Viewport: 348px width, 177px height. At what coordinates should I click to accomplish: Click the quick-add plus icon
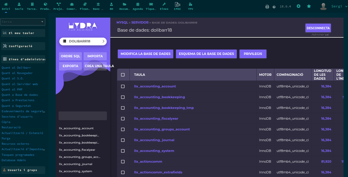(x=299, y=6)
